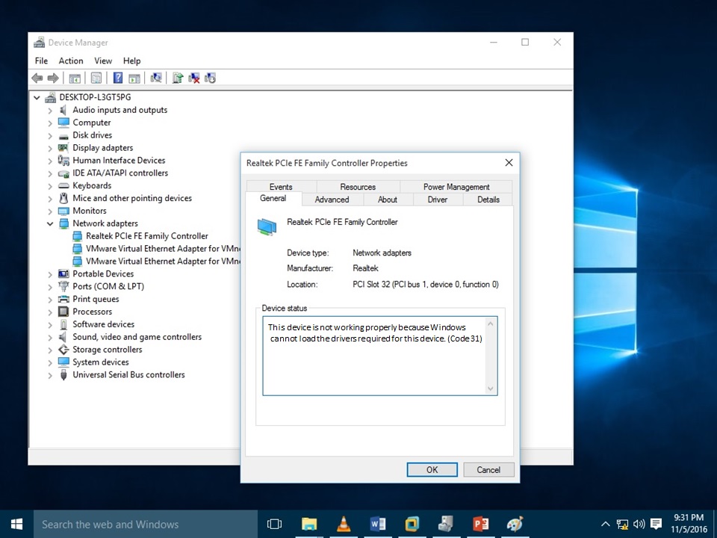Switch to the Driver tab
The width and height of the screenshot is (717, 538).
click(x=437, y=200)
